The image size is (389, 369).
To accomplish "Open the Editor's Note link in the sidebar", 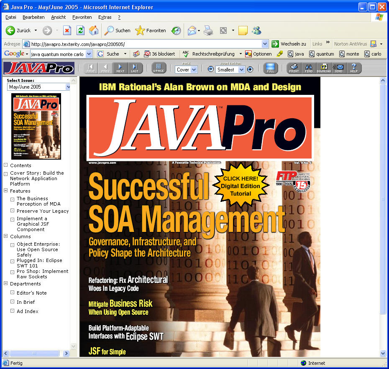I will point(32,293).
